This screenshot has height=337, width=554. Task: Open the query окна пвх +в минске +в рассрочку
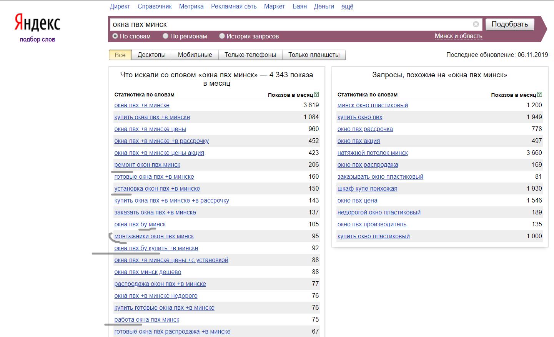coord(161,141)
